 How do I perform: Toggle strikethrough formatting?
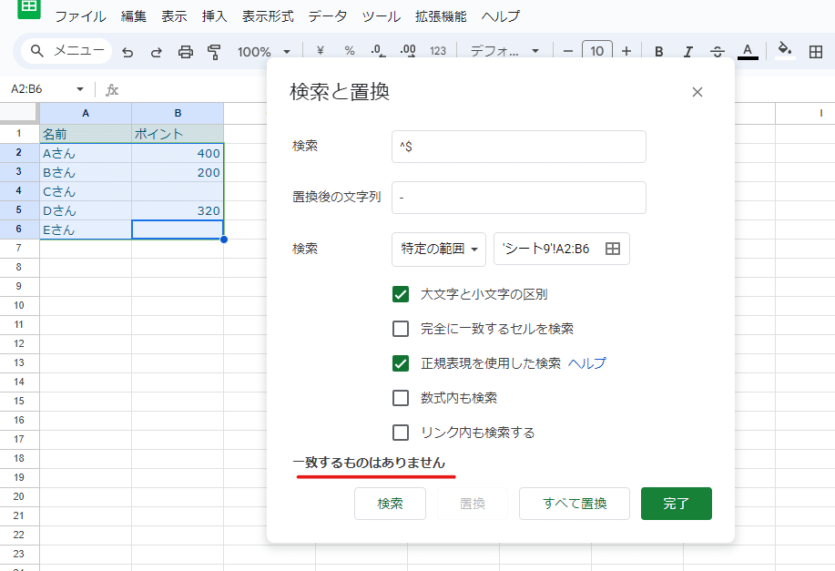[x=718, y=51]
